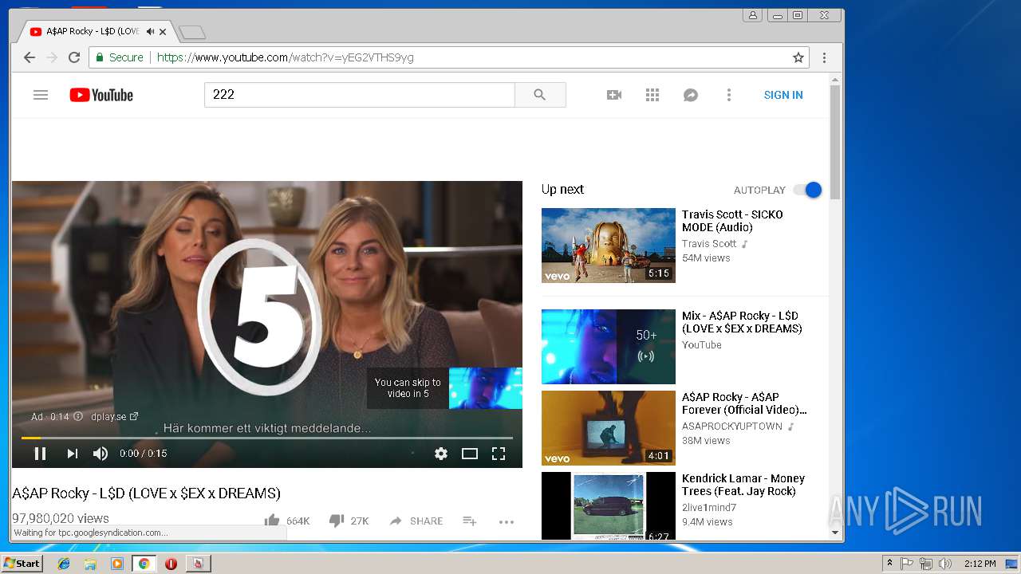Click video title A$AP Rocky - L$D
Screen dimensions: 1021x574
pos(147,493)
